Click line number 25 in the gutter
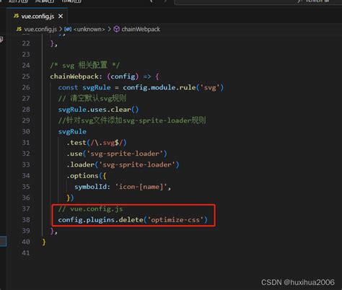Screen dimensions: 342x290 click(26, 76)
